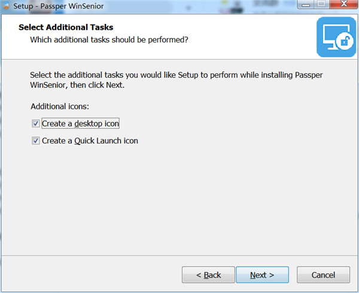Screen dimensions: 359x293
Task: Uncheck the Quick Launch icon checkbox
Action: (x=35, y=141)
